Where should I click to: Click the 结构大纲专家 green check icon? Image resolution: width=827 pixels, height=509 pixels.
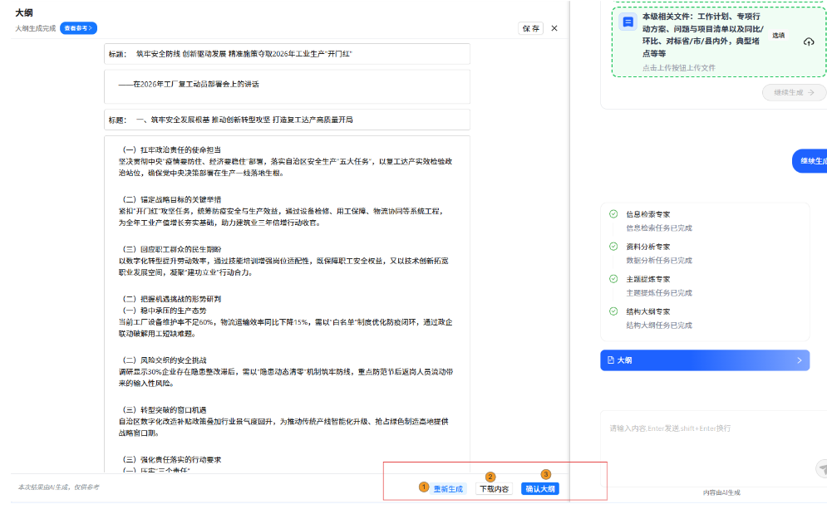click(613, 311)
